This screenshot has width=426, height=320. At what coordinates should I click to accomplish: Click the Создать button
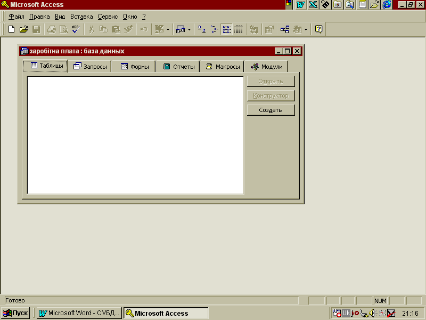(x=271, y=110)
